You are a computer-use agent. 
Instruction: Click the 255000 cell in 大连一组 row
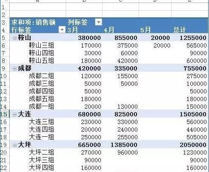(x=128, y=137)
